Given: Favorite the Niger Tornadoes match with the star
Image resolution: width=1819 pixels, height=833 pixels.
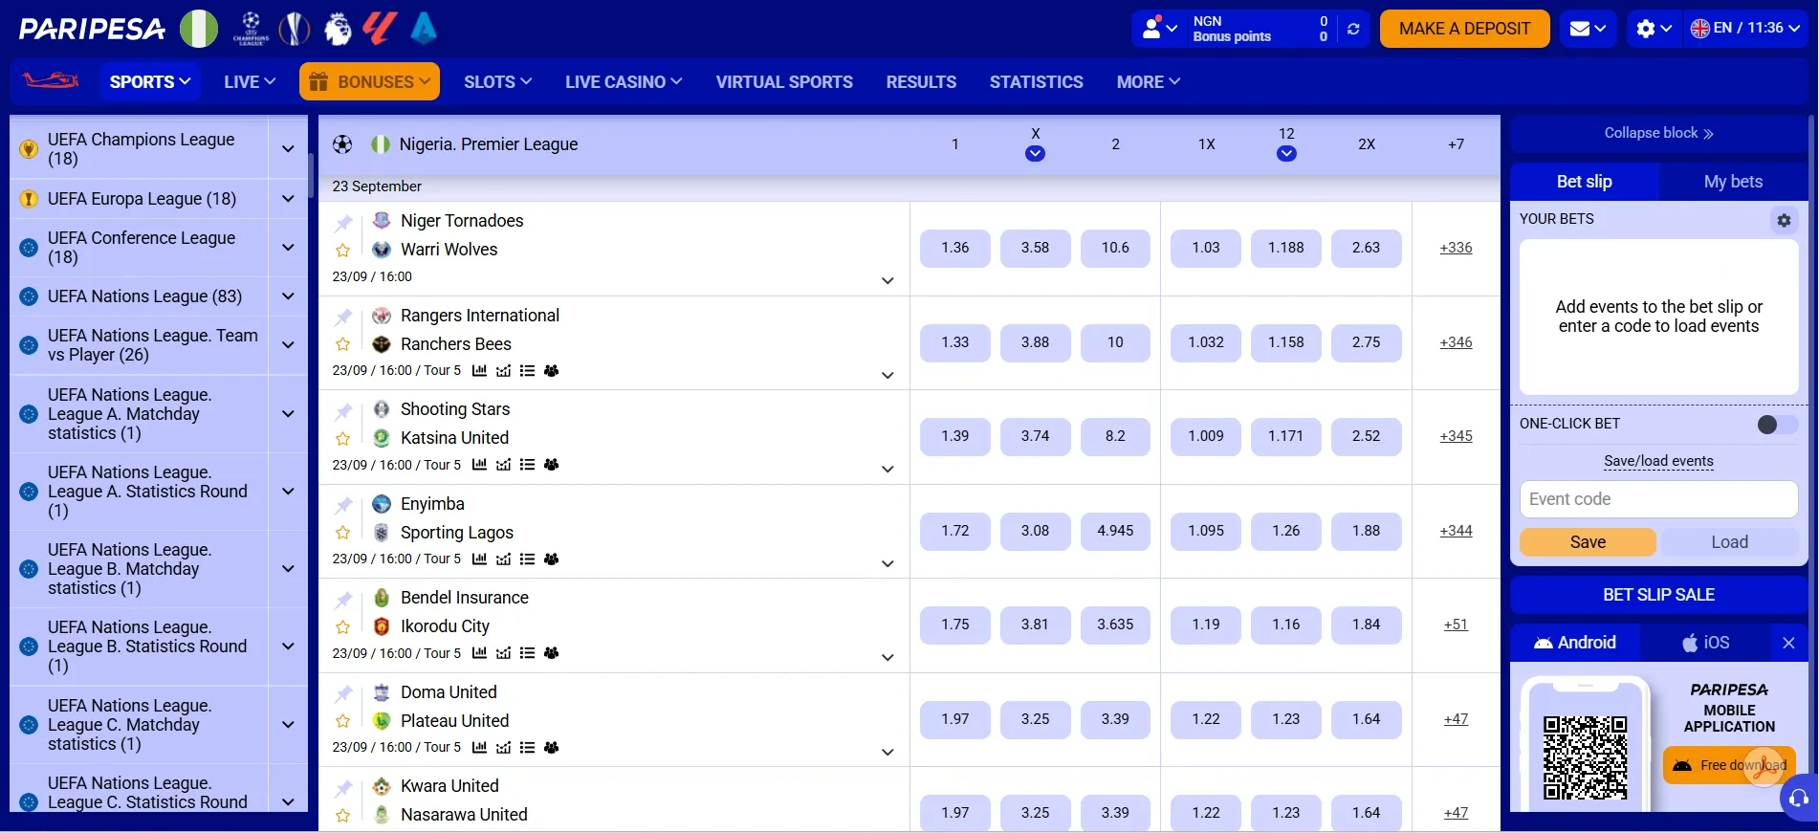Looking at the screenshot, I should point(342,251).
